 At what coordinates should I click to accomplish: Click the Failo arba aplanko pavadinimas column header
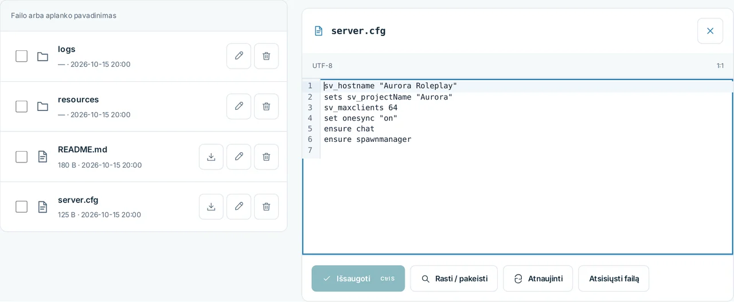click(x=64, y=15)
